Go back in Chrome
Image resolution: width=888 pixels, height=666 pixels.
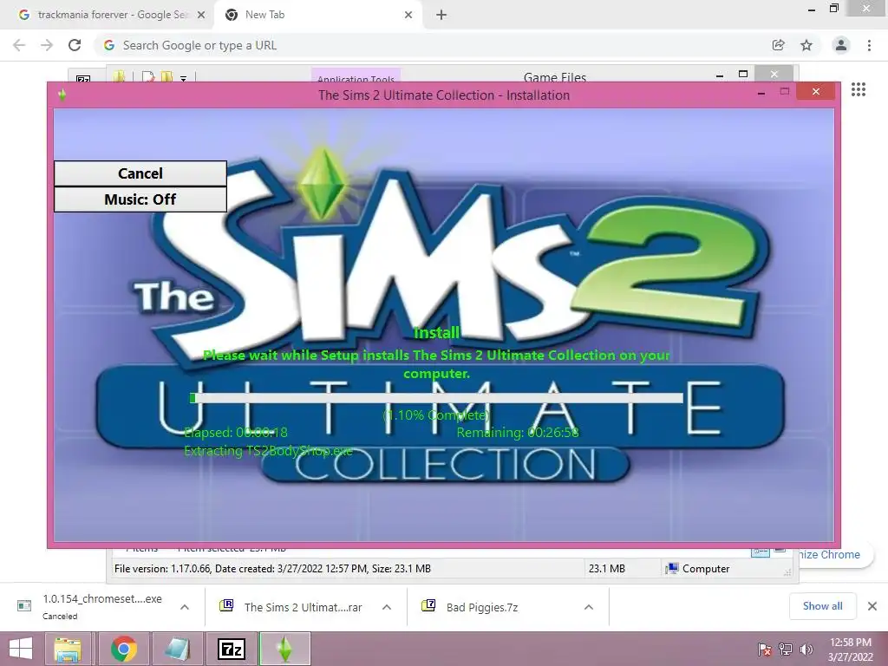[19, 45]
